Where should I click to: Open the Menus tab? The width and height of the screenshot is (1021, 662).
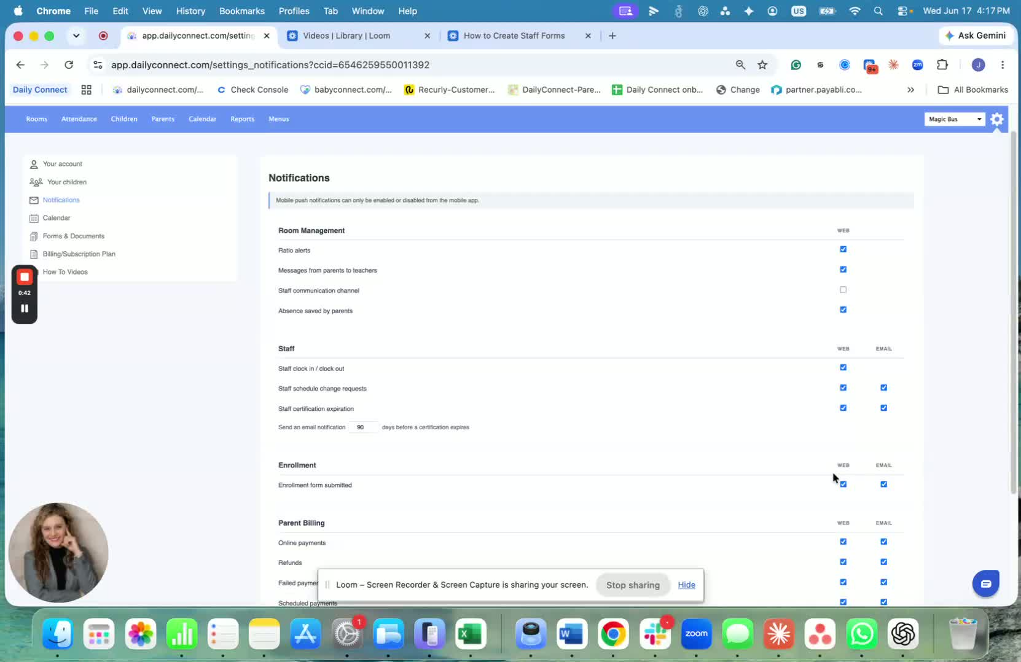pos(278,119)
